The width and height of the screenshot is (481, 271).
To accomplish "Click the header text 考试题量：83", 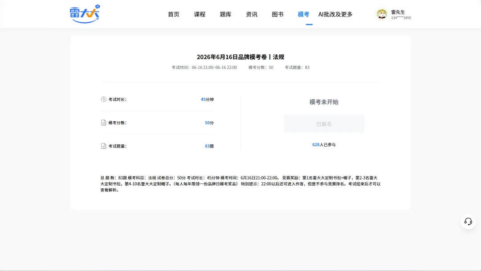I will coord(297,67).
